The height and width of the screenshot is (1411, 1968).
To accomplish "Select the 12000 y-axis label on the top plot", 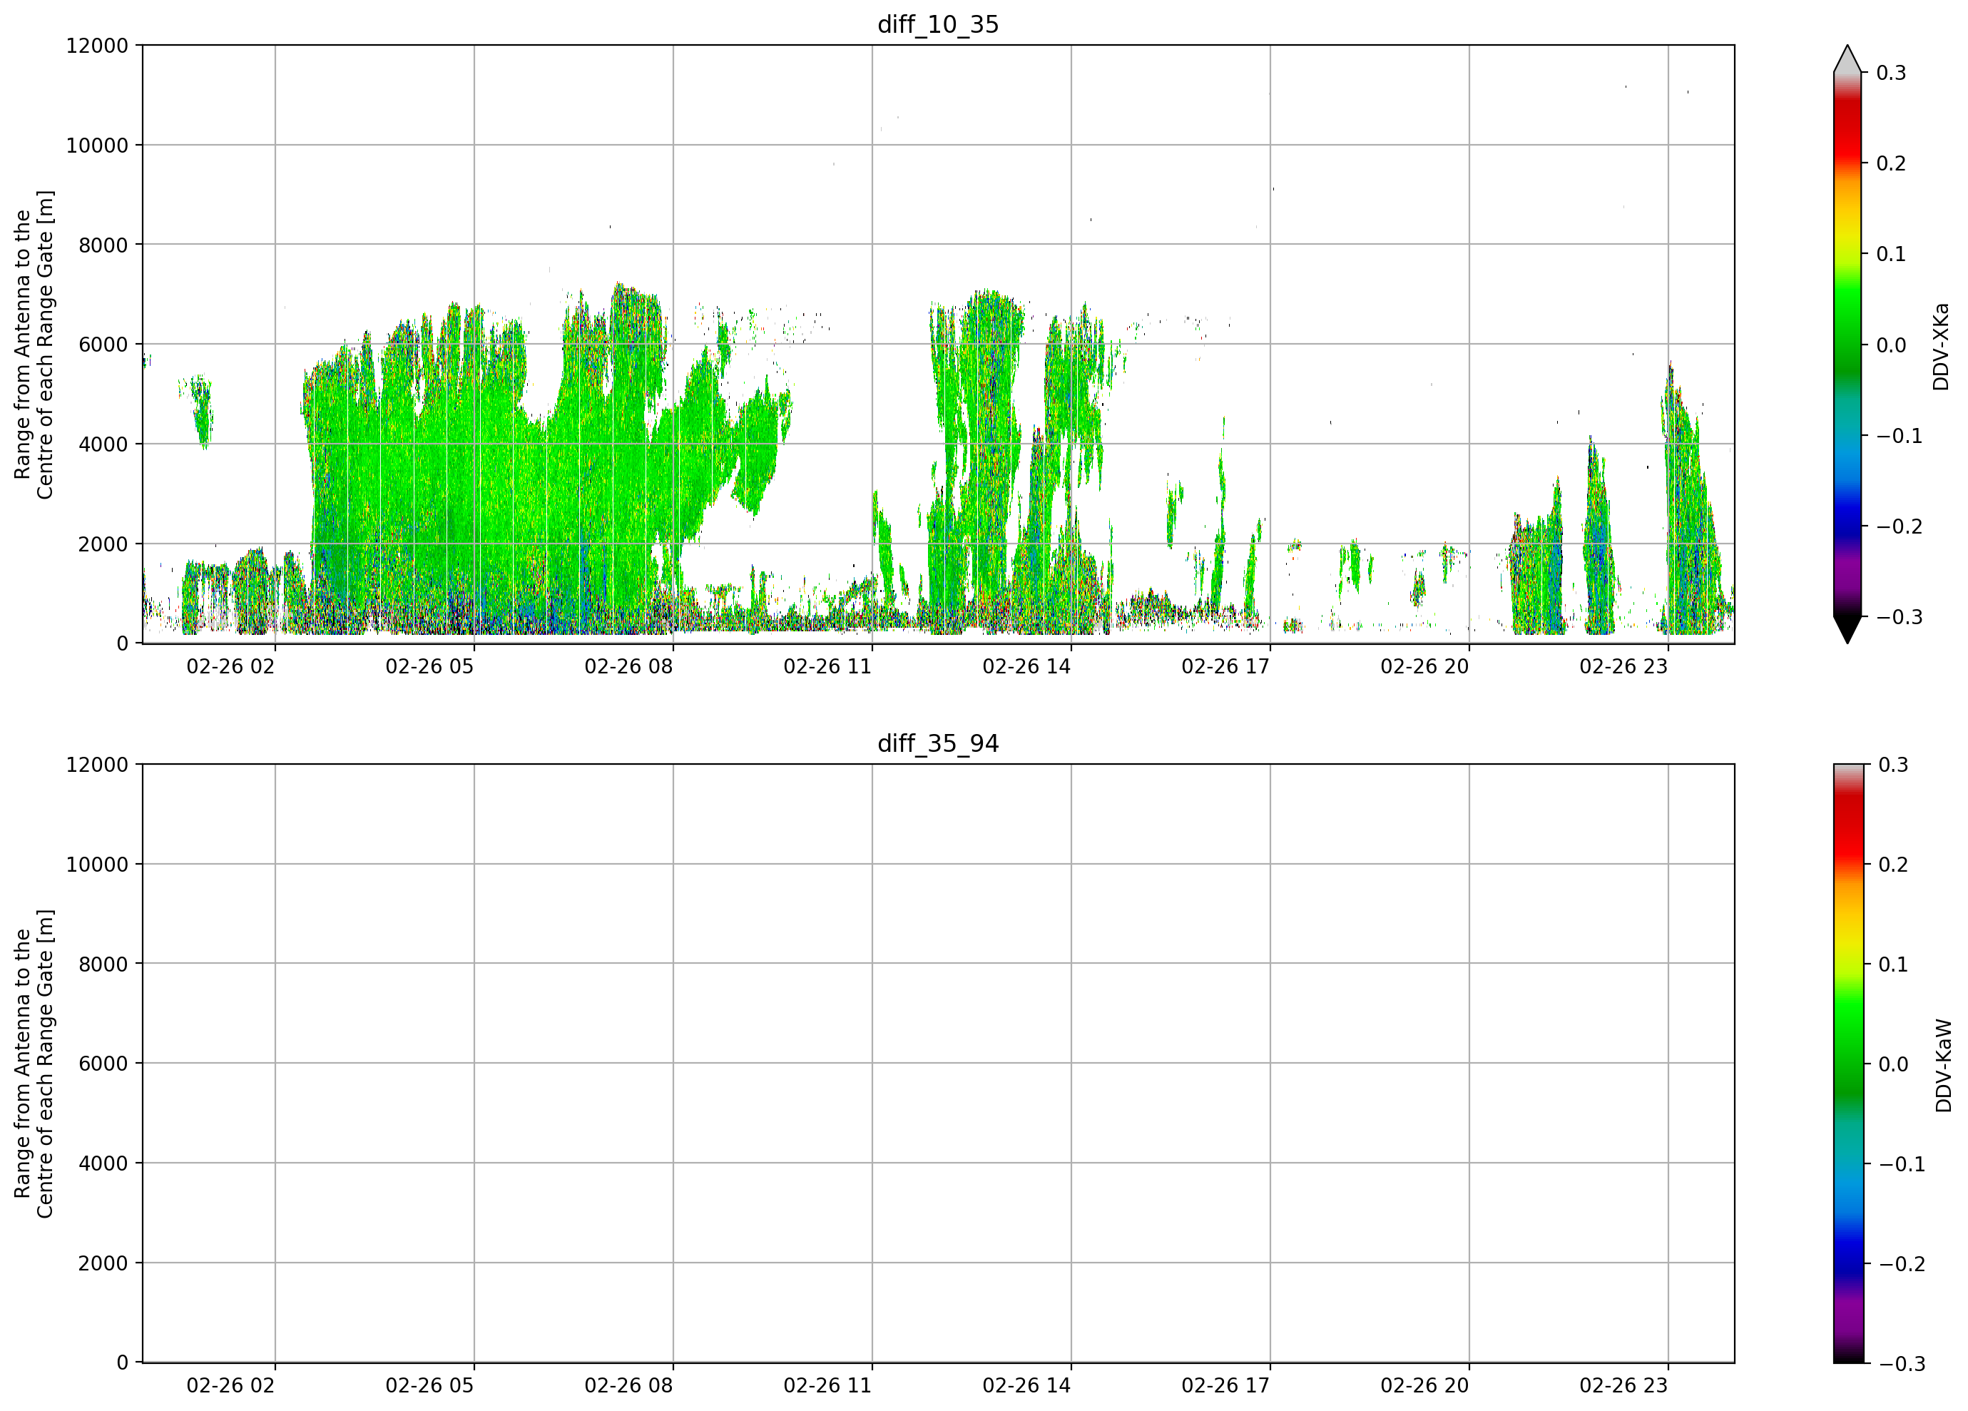I will [97, 45].
